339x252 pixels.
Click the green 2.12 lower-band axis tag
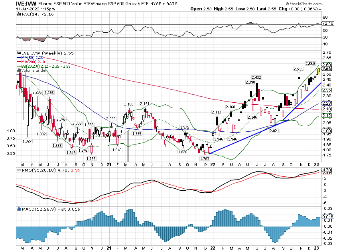327,116
